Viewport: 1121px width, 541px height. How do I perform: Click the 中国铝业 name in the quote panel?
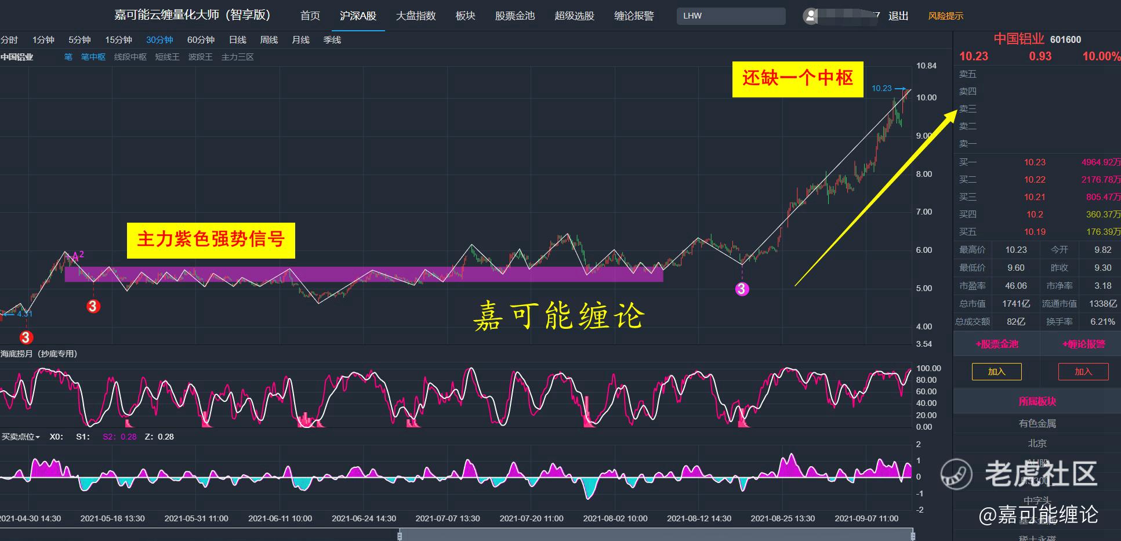1019,39
